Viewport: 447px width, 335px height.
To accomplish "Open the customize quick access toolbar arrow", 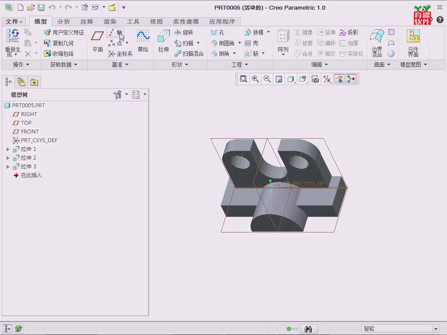I will [124, 7].
